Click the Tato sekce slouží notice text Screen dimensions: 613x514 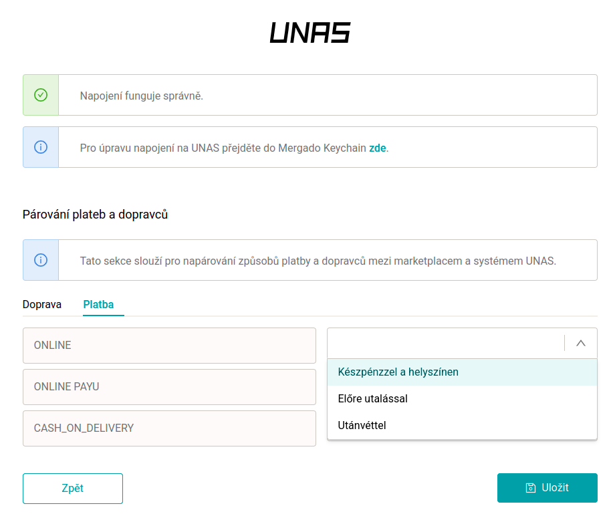[x=318, y=261]
